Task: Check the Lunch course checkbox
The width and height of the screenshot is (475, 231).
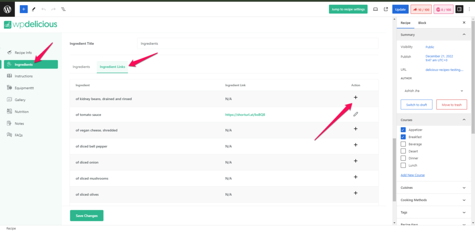Action: (403, 165)
